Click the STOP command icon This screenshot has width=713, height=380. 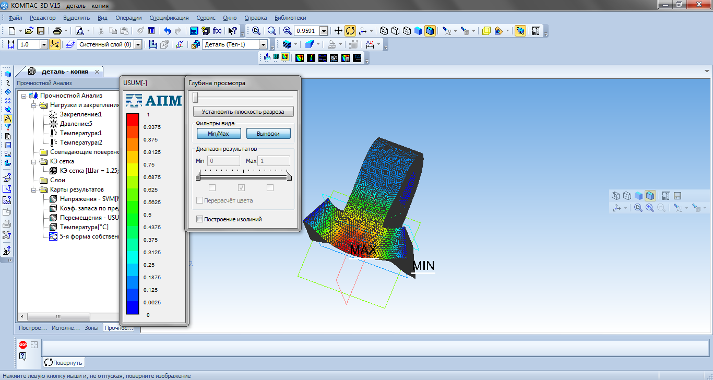(23, 345)
